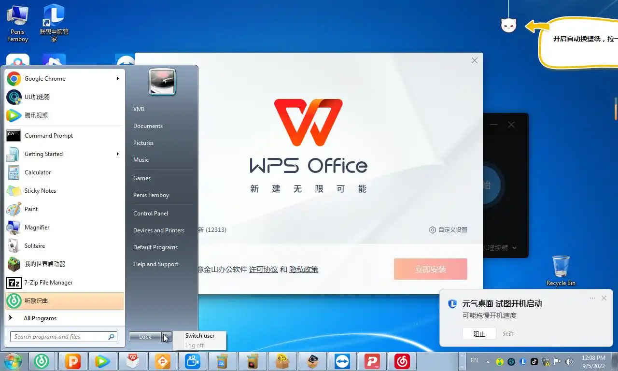Image resolution: width=618 pixels, height=371 pixels.
Task: Open Magnifier from Start menu
Action: pos(65,228)
